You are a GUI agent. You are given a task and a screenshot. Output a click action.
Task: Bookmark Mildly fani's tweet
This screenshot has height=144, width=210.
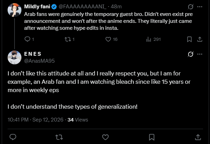(189, 39)
